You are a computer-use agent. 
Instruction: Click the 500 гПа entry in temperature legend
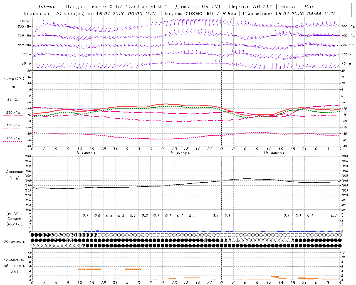13,138
